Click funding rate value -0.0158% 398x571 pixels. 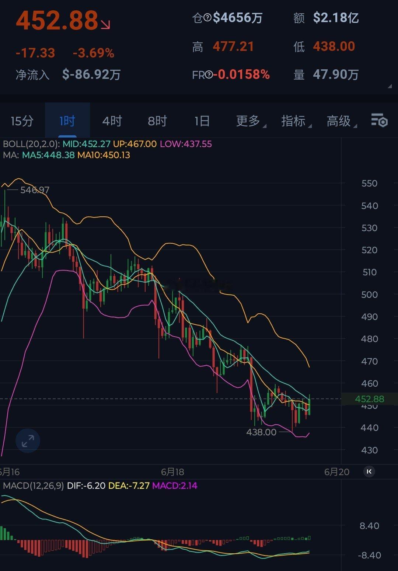[x=242, y=75]
